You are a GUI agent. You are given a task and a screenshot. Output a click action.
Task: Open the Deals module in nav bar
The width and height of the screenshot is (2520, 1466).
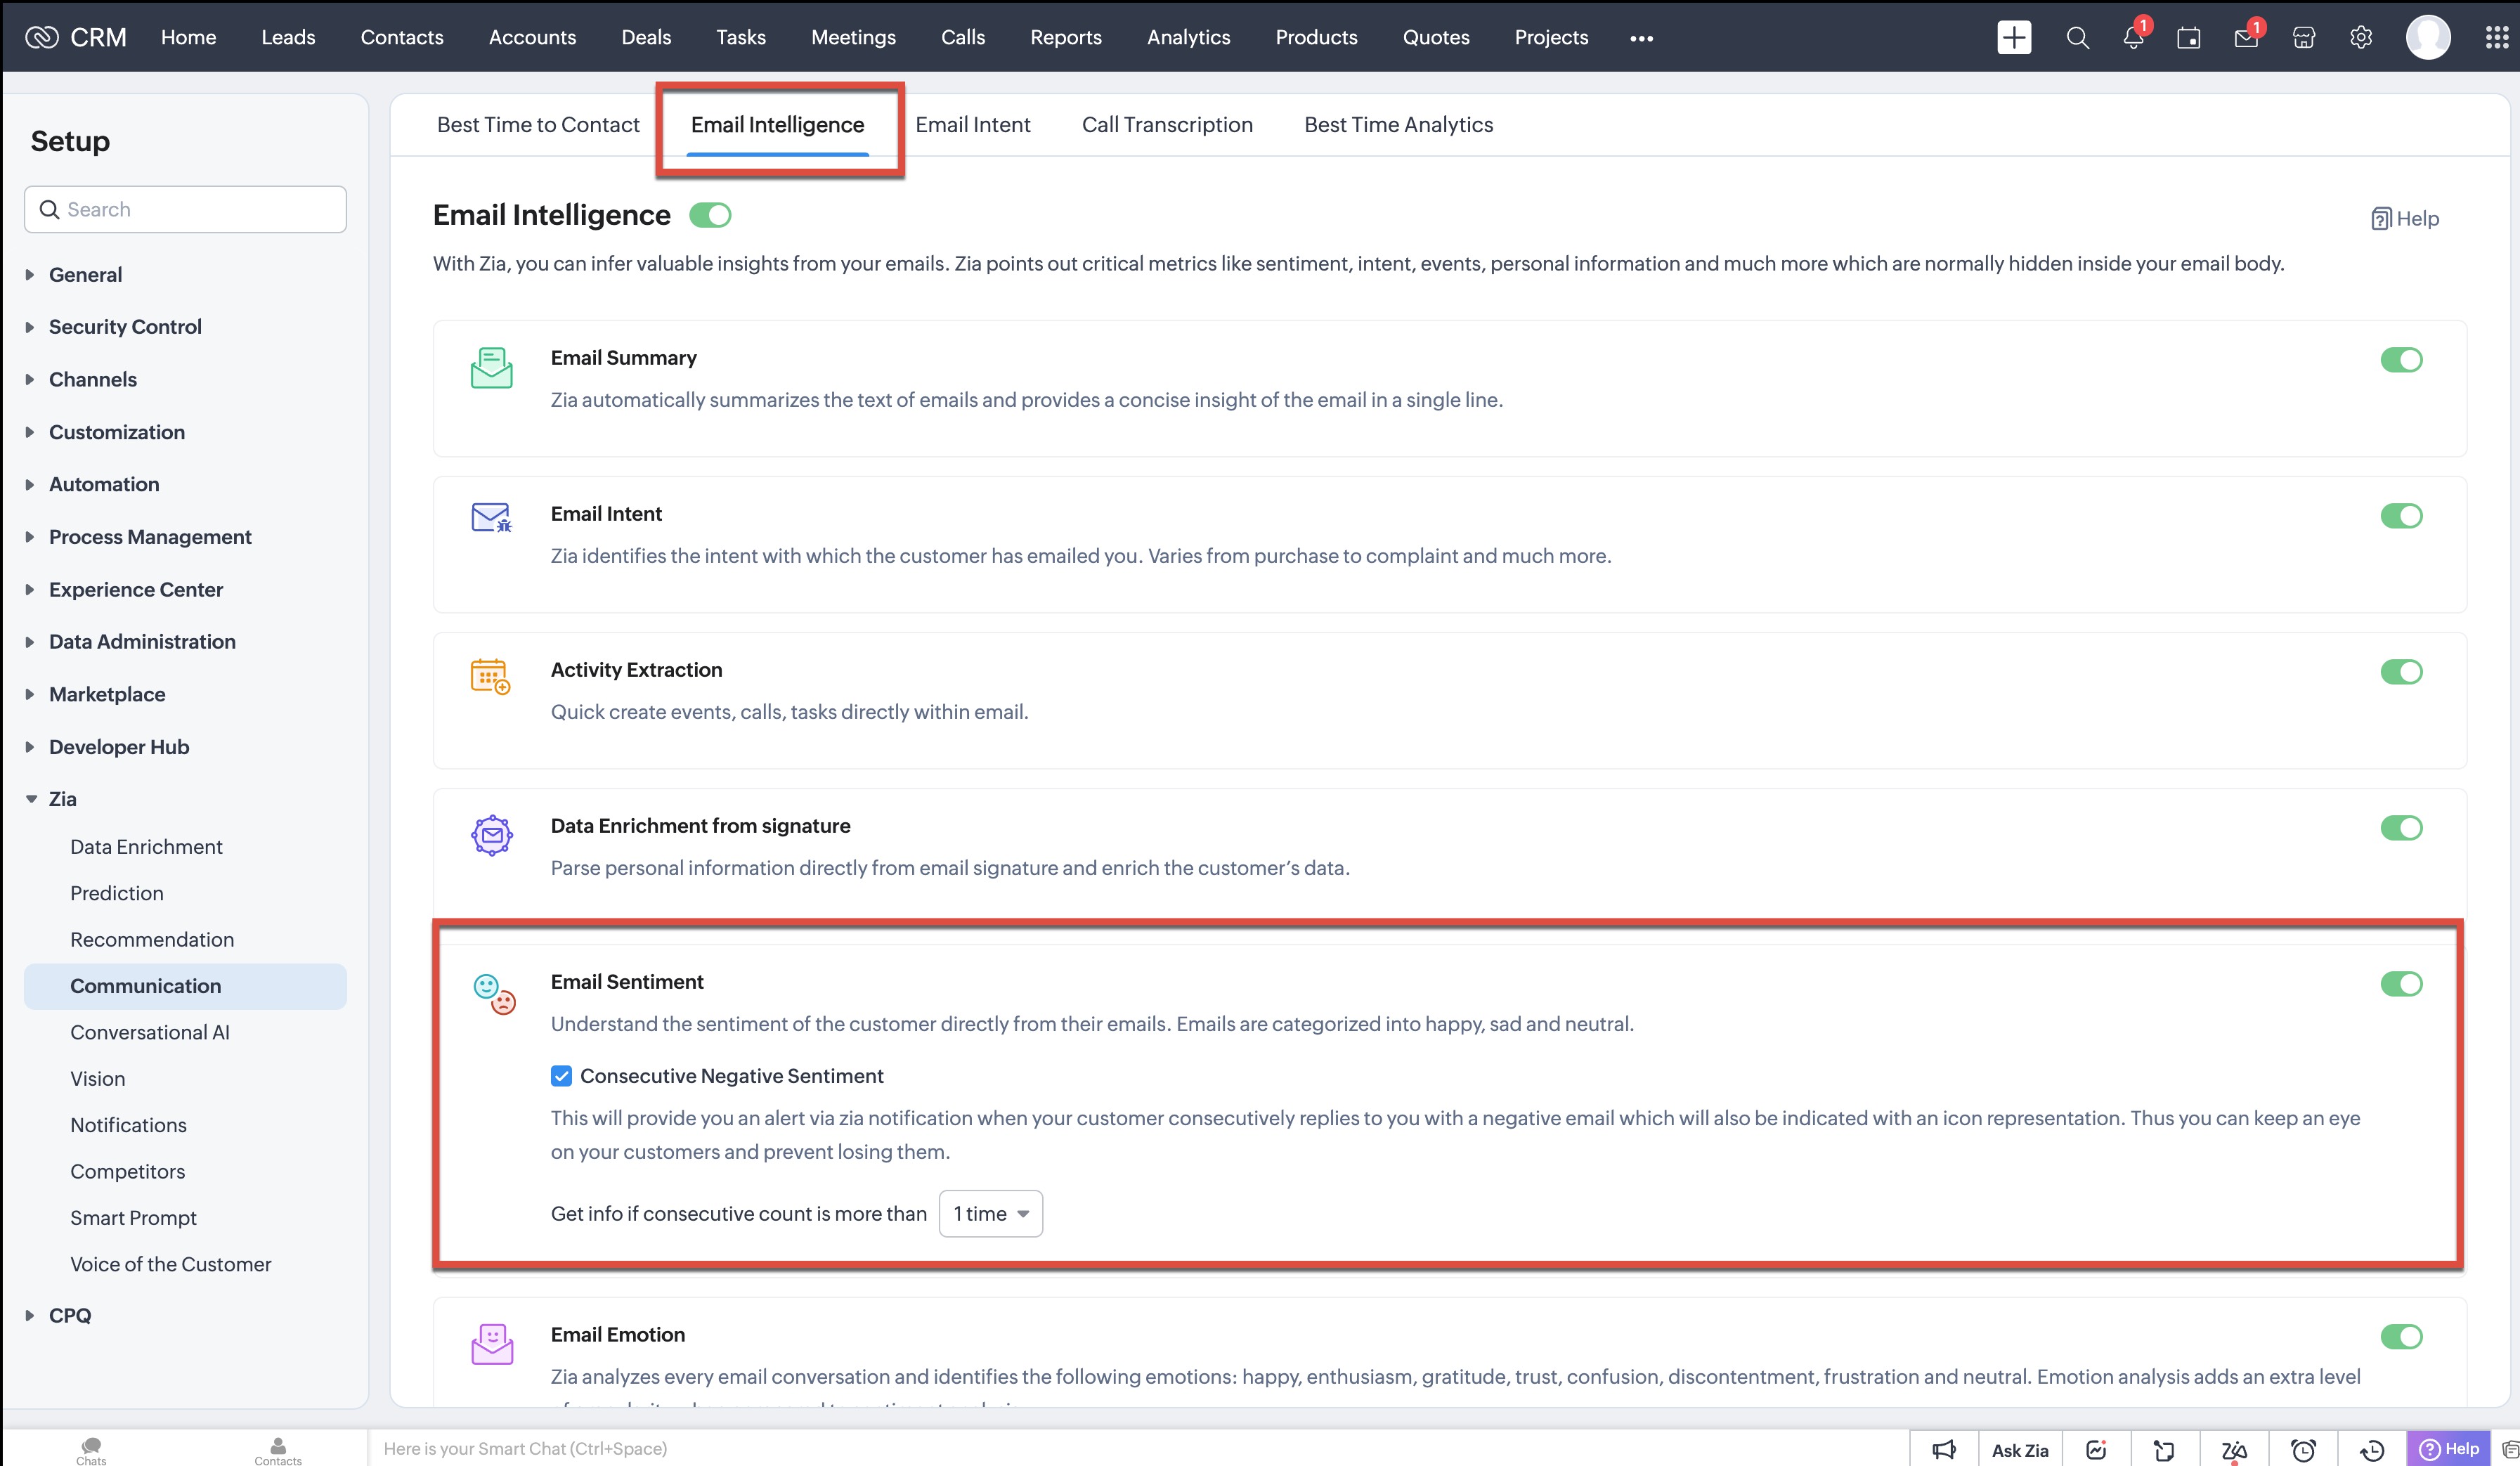(645, 38)
